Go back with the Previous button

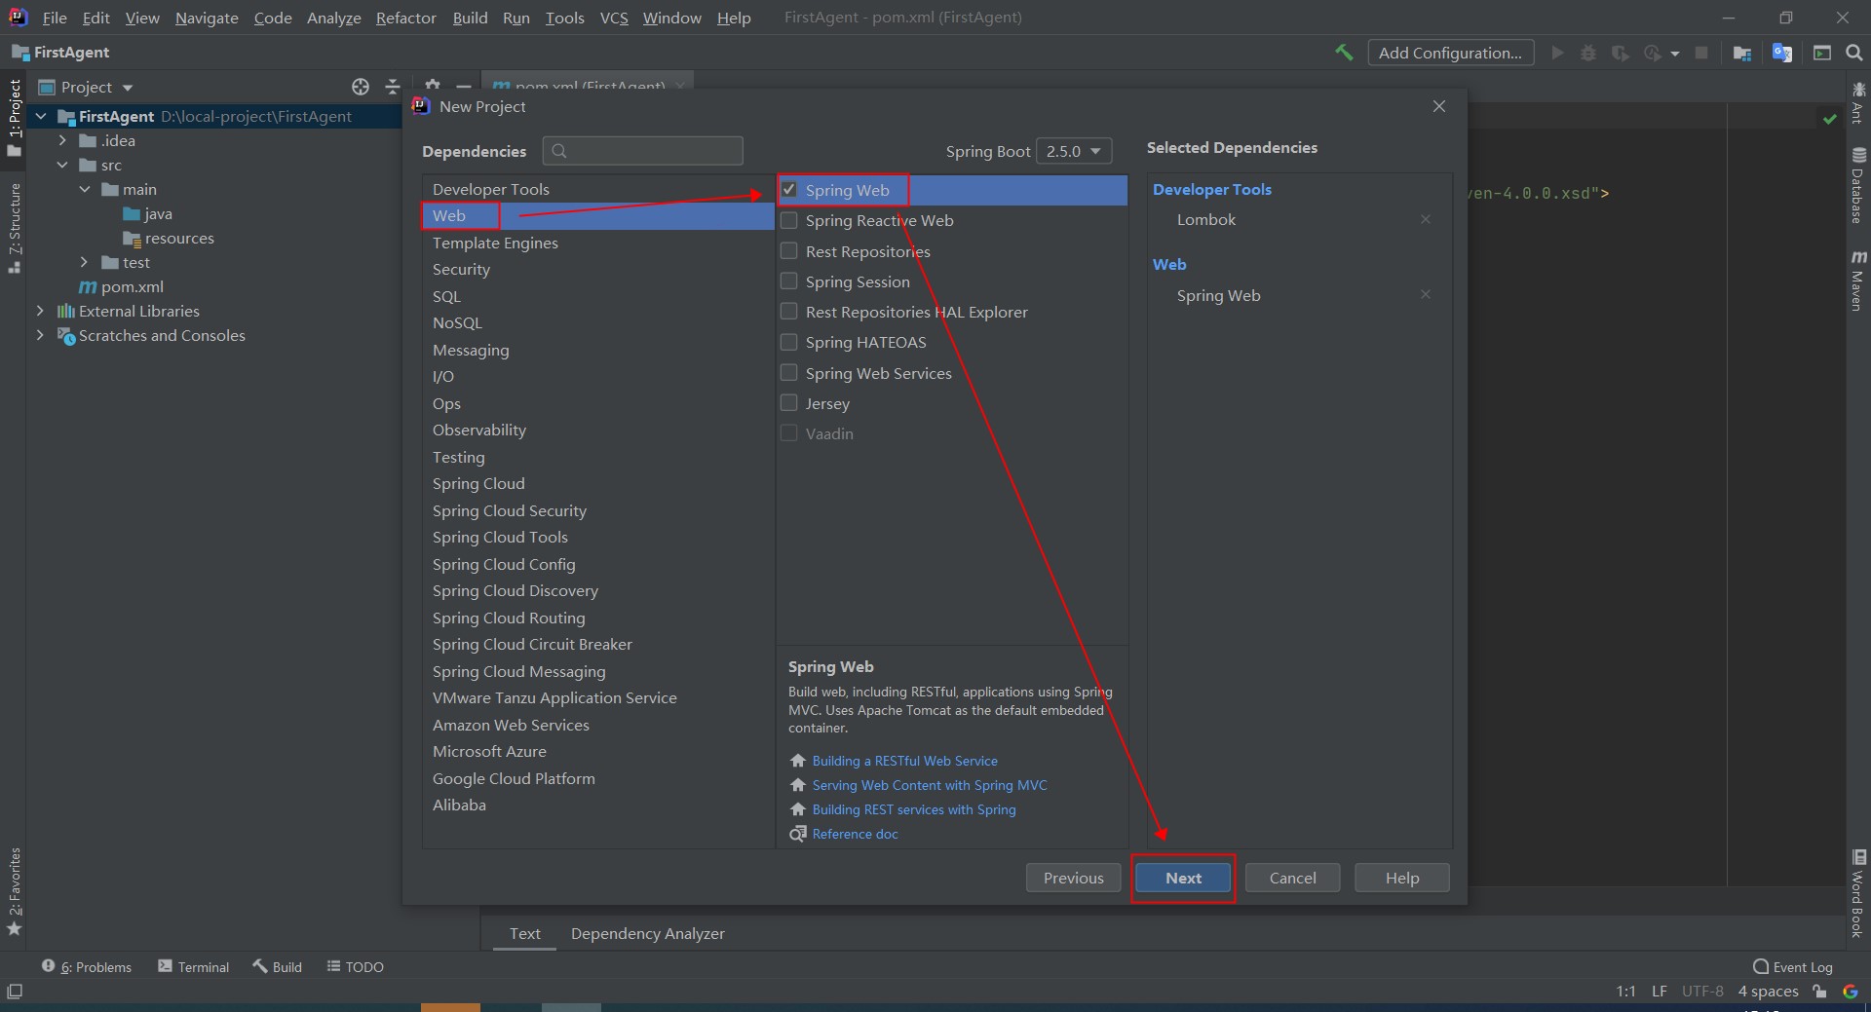click(x=1073, y=878)
